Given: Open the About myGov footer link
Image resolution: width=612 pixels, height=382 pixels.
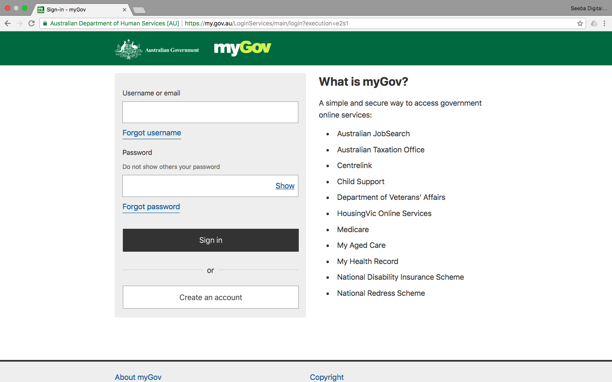Looking at the screenshot, I should point(138,377).
